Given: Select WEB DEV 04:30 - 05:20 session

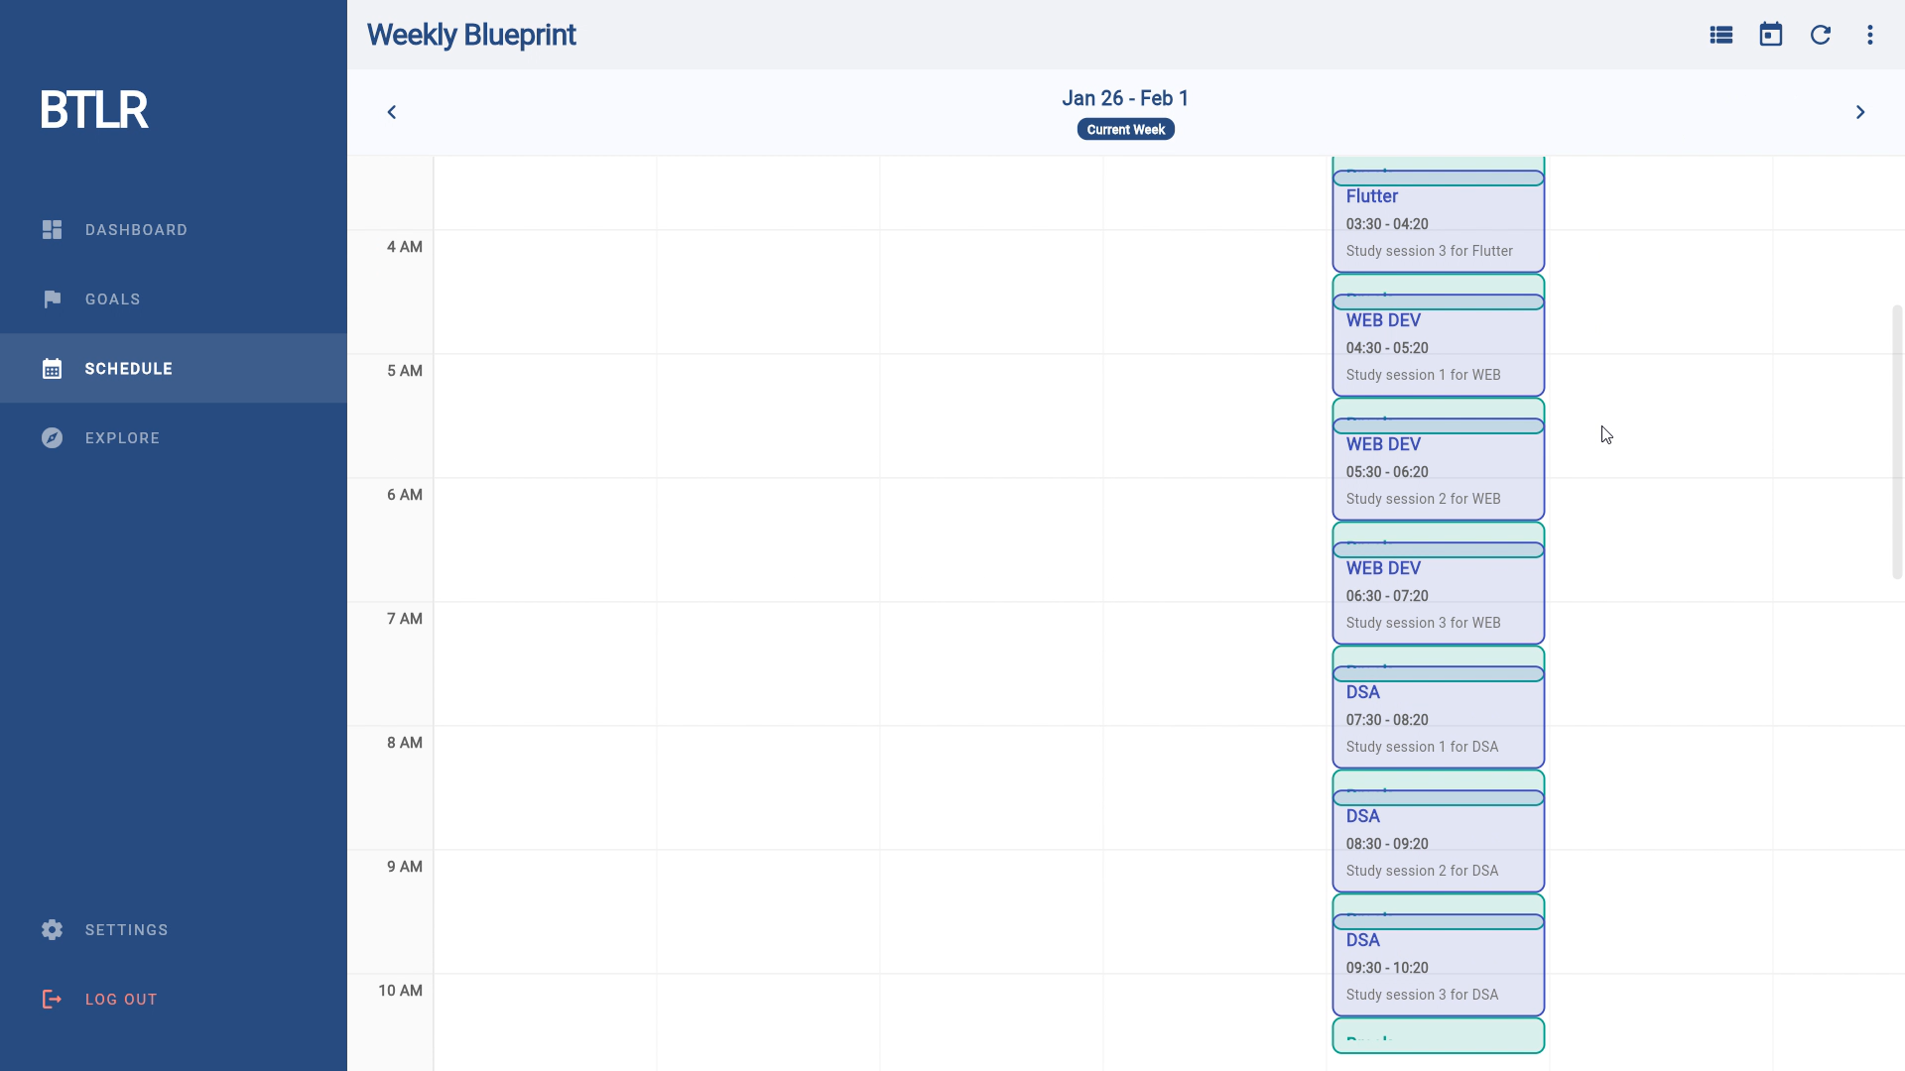Looking at the screenshot, I should (1438, 349).
